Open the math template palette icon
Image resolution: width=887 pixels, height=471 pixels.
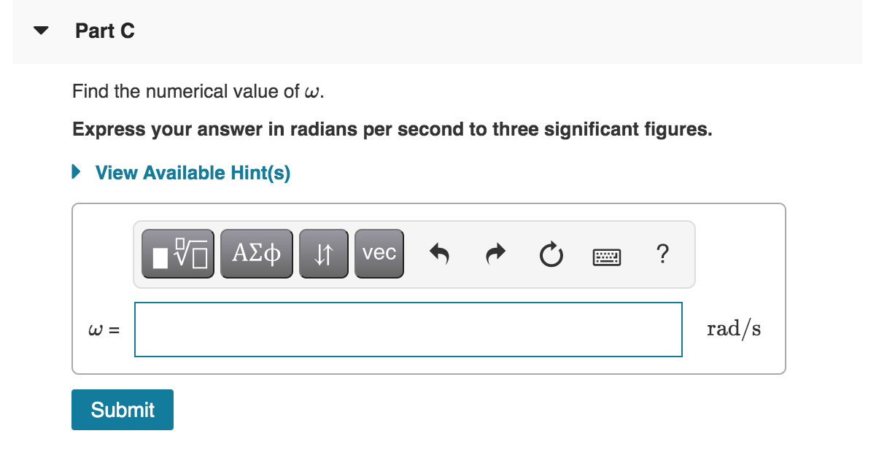click(177, 253)
